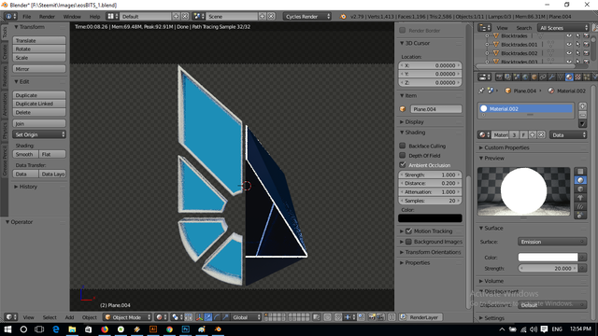Screen dimensions: 598x336
Task: Click the Join button
Action: 39,123
